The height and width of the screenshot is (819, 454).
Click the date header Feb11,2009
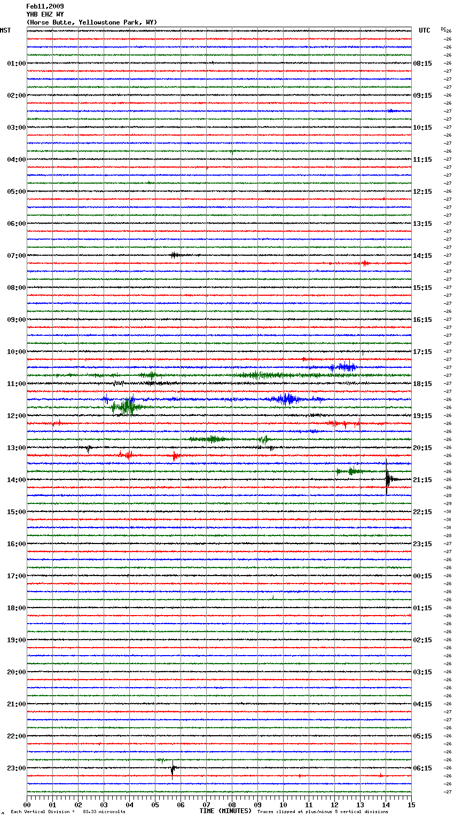[45, 6]
